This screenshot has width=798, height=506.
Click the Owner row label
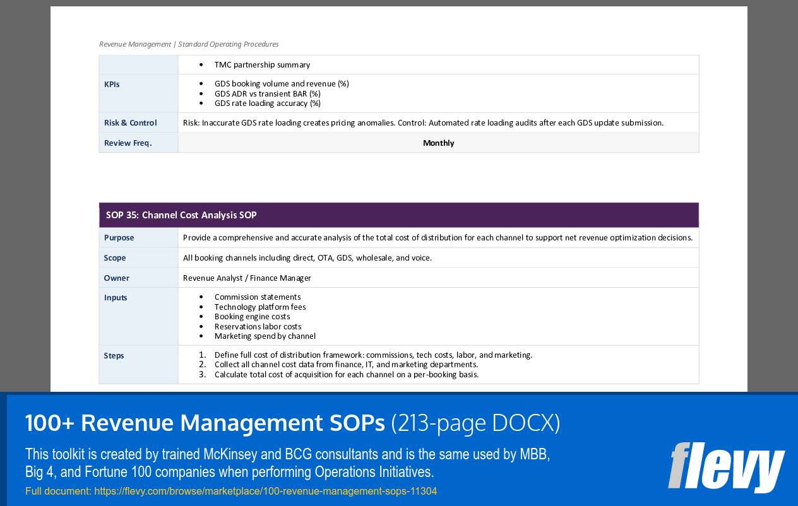(x=116, y=278)
